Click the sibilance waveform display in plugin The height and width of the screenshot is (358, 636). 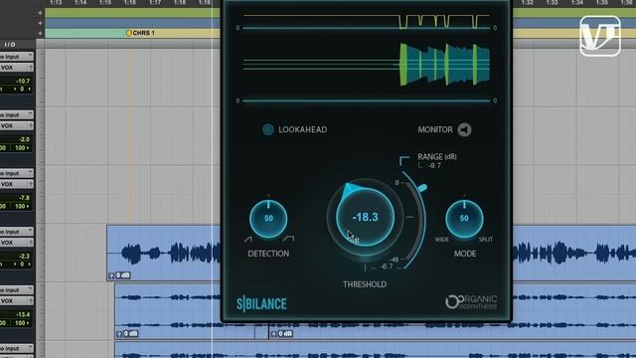click(367, 65)
